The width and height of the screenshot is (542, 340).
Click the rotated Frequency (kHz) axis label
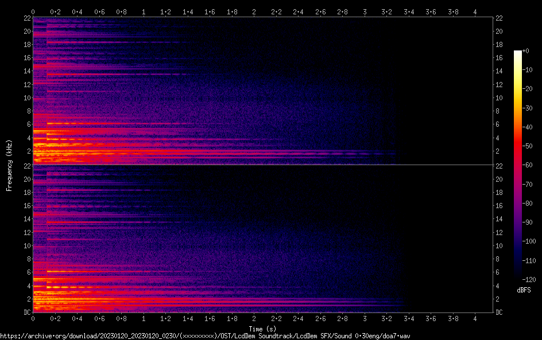coord(9,165)
